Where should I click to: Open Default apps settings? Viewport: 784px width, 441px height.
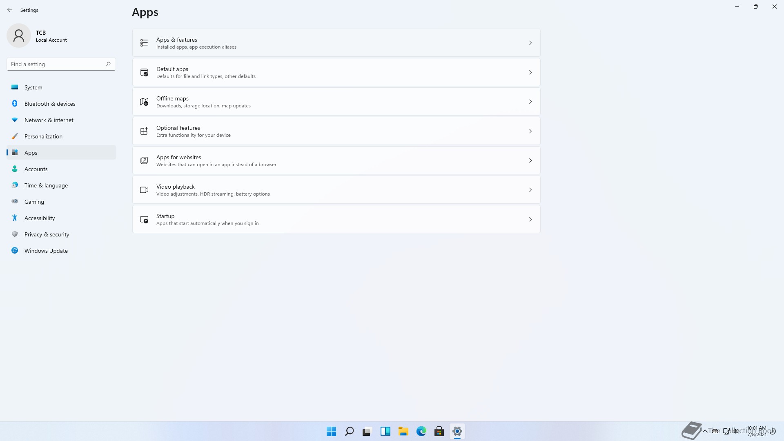point(336,72)
